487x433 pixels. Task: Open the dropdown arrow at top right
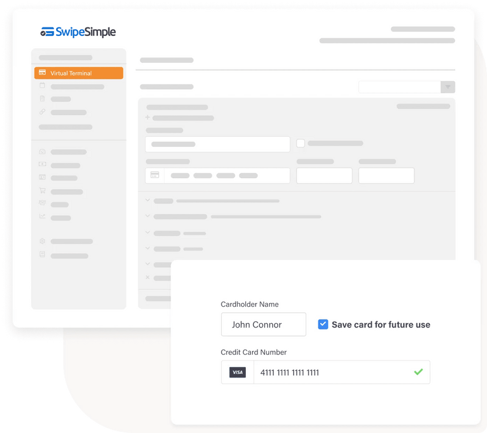click(448, 87)
